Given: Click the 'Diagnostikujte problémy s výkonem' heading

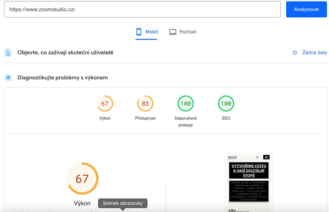Looking at the screenshot, I should [62, 78].
